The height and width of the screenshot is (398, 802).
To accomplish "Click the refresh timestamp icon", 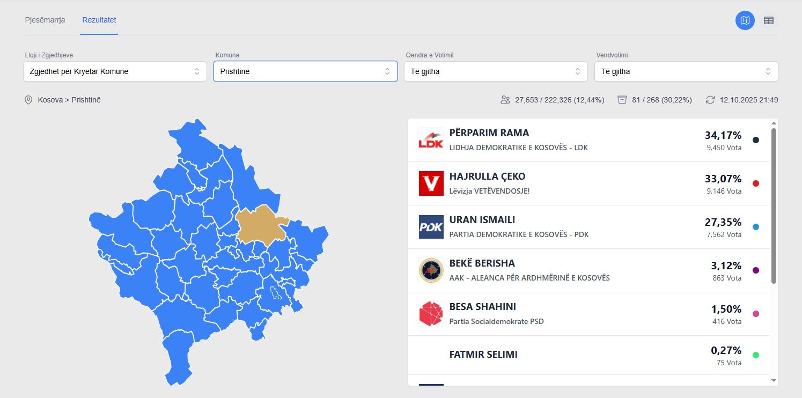I will (710, 100).
